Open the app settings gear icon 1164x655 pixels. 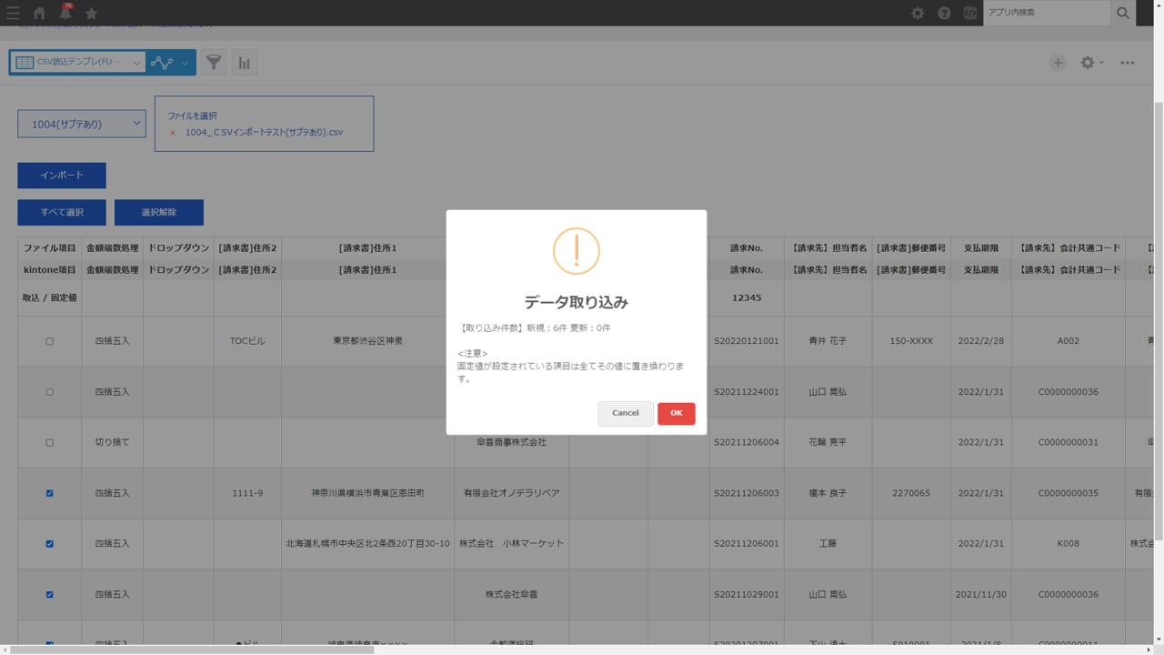point(1088,63)
